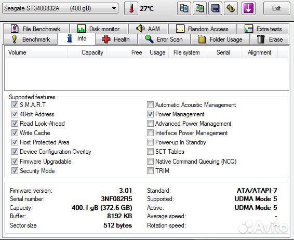Switch to the Erase tab
The image size is (294, 240).
coord(270,39)
